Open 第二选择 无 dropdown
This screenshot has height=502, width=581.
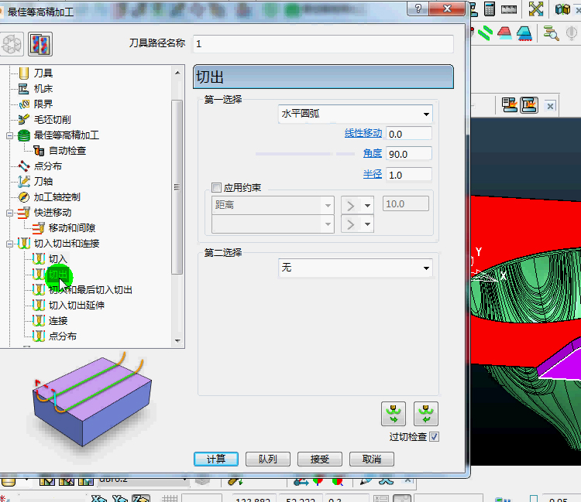click(x=355, y=268)
